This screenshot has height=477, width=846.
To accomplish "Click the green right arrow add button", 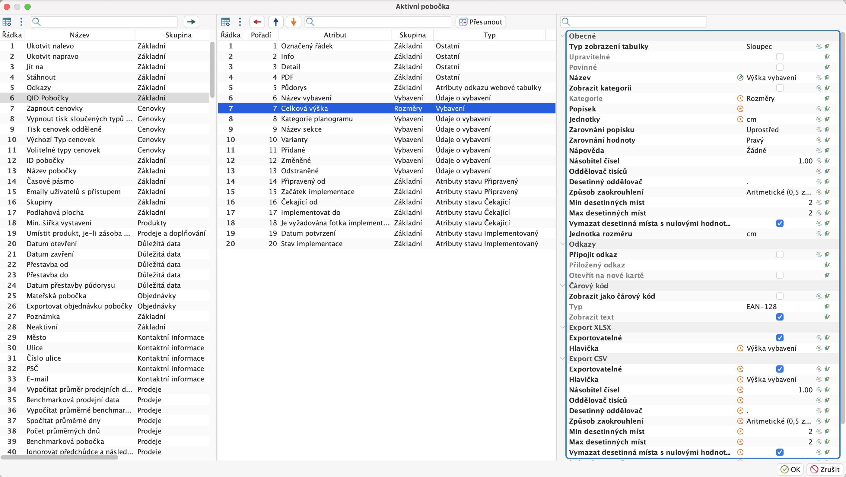I will (191, 22).
